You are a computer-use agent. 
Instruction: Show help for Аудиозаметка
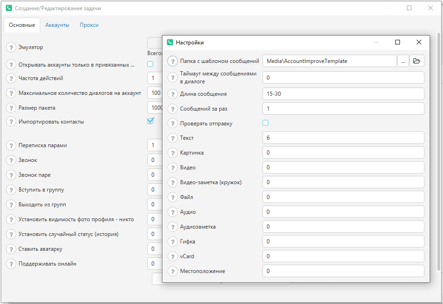[173, 227]
